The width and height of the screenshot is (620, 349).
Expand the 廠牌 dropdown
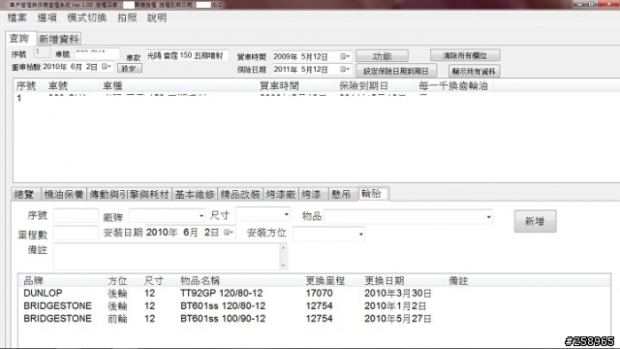click(x=201, y=216)
